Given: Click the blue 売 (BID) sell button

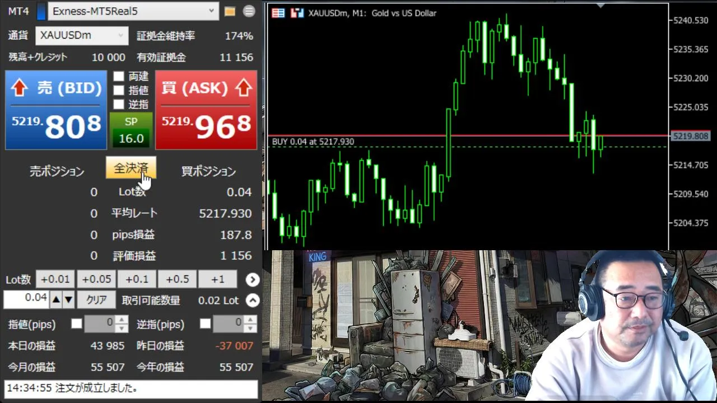Looking at the screenshot, I should tap(56, 110).
